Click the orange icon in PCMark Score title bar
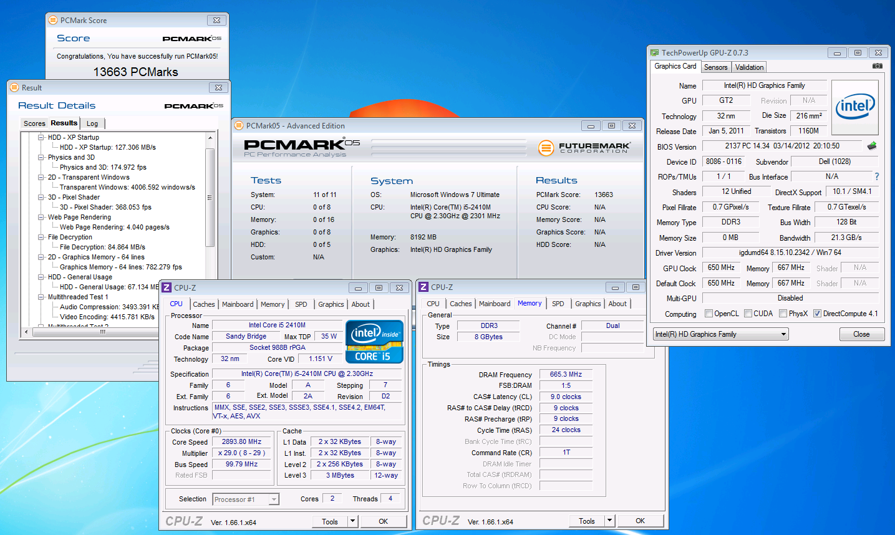This screenshot has height=535, width=895. [53, 20]
